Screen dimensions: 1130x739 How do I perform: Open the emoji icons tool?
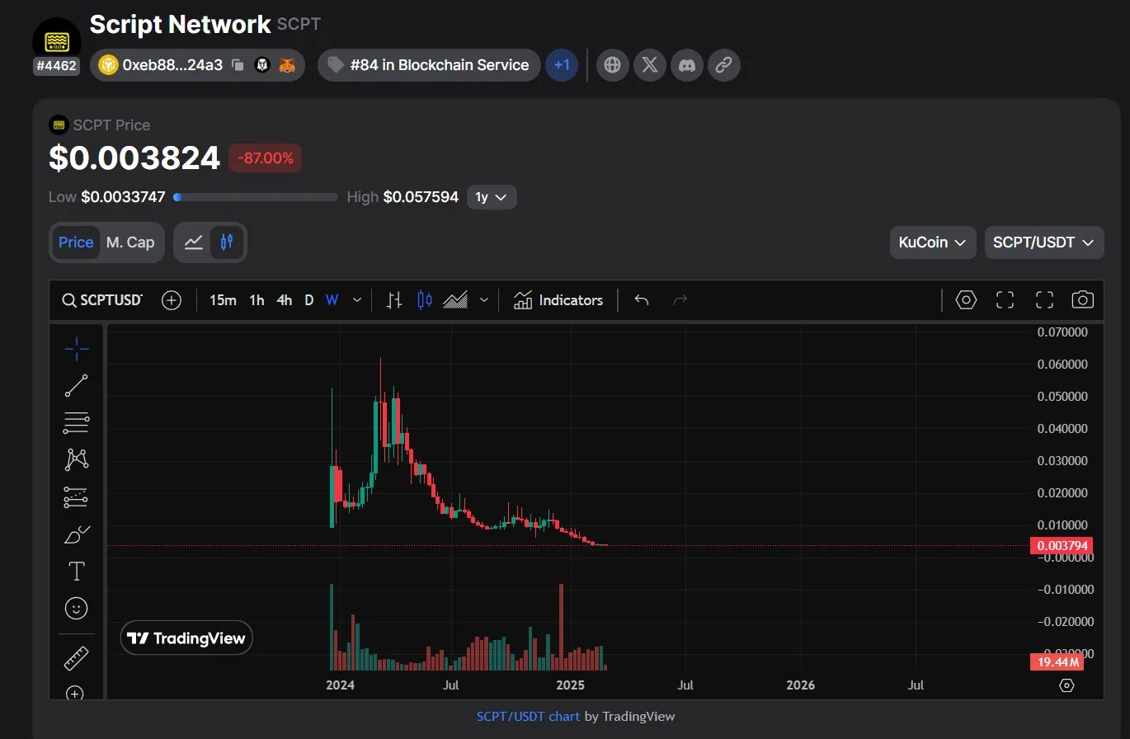(x=76, y=609)
